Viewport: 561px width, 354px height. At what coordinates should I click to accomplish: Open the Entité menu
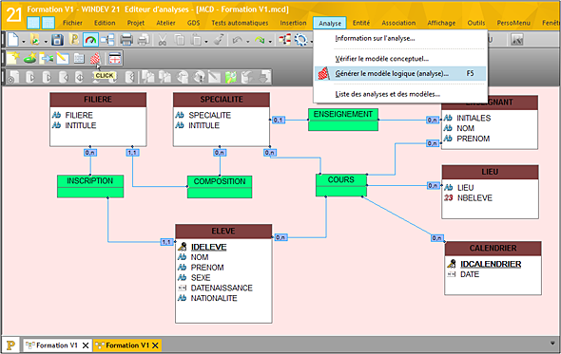(361, 23)
